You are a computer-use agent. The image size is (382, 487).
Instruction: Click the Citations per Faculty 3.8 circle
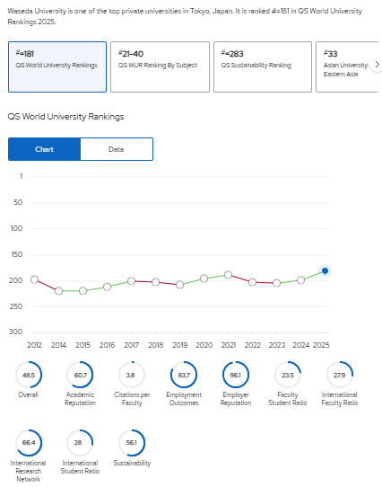[x=132, y=375]
